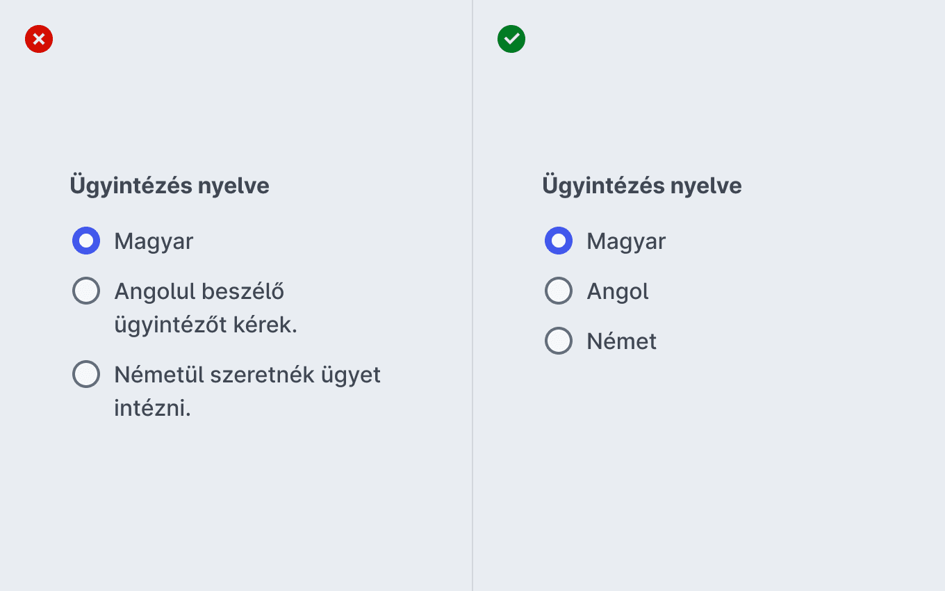The image size is (945, 591).
Task: Click the Angol label text
Action: click(x=618, y=291)
